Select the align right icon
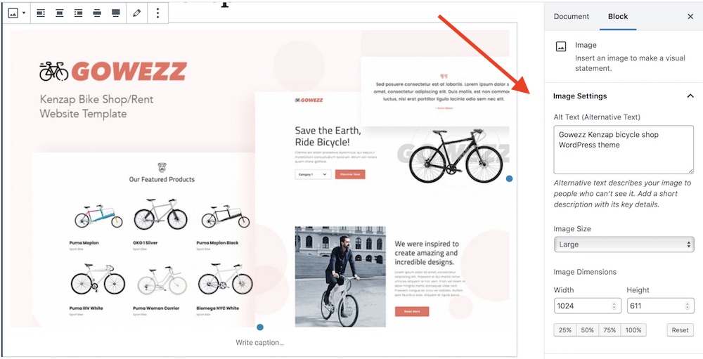703x359 pixels. [79, 13]
